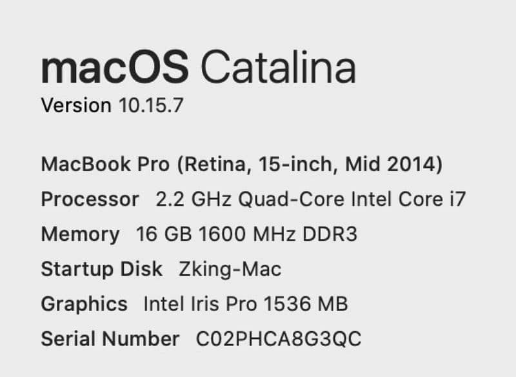Select the serial number C02PHCA8G3QC
The width and height of the screenshot is (516, 377).
pyautogui.click(x=279, y=338)
